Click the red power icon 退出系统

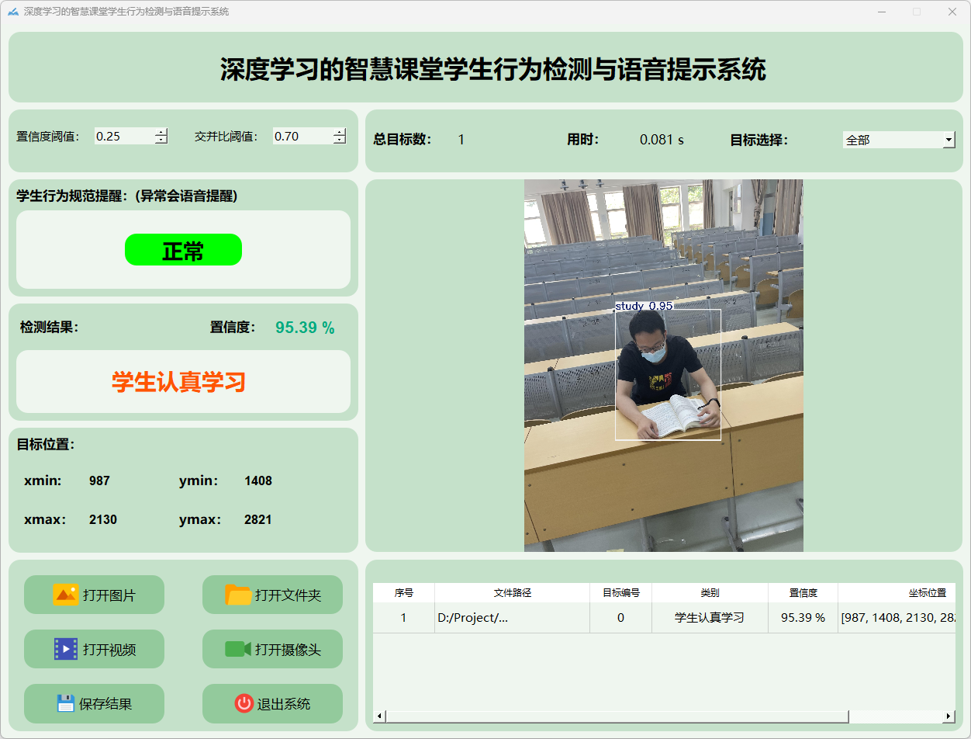(244, 703)
